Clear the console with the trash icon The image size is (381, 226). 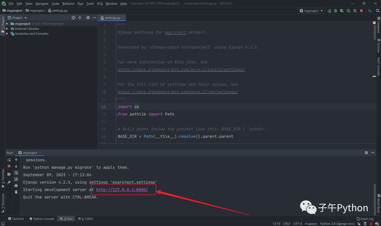point(16,192)
